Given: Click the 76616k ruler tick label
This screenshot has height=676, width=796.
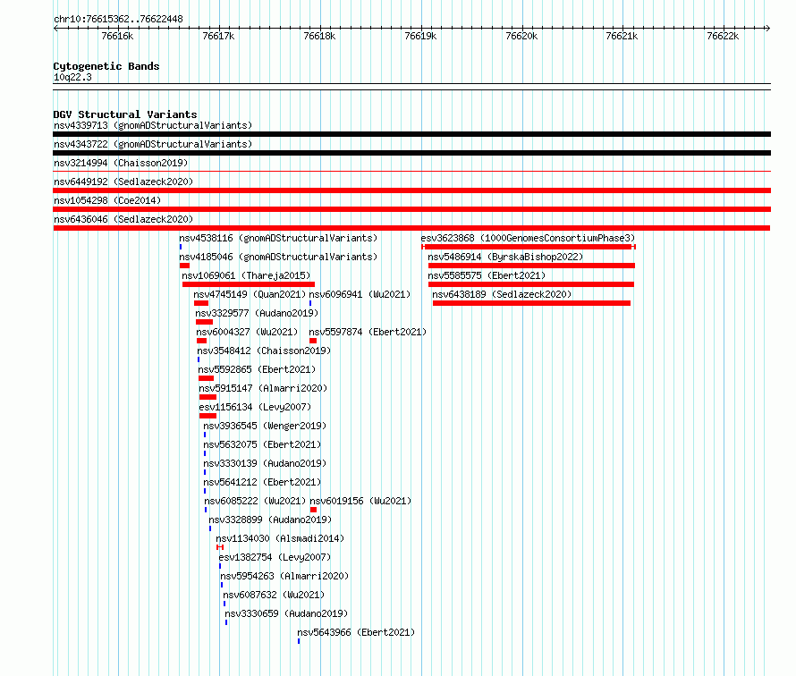Looking at the screenshot, I should (x=117, y=36).
